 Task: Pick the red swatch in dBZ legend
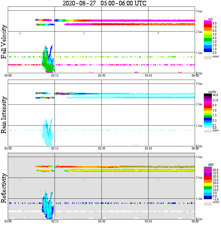[208, 178]
